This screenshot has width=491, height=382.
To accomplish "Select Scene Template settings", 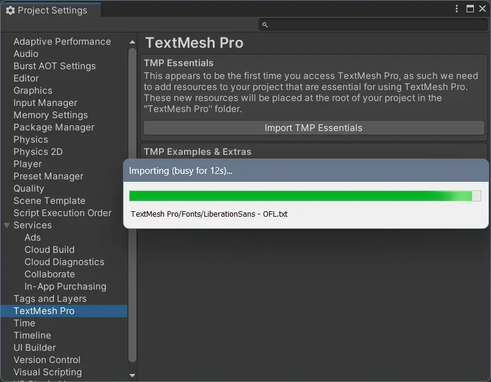I will [x=49, y=200].
